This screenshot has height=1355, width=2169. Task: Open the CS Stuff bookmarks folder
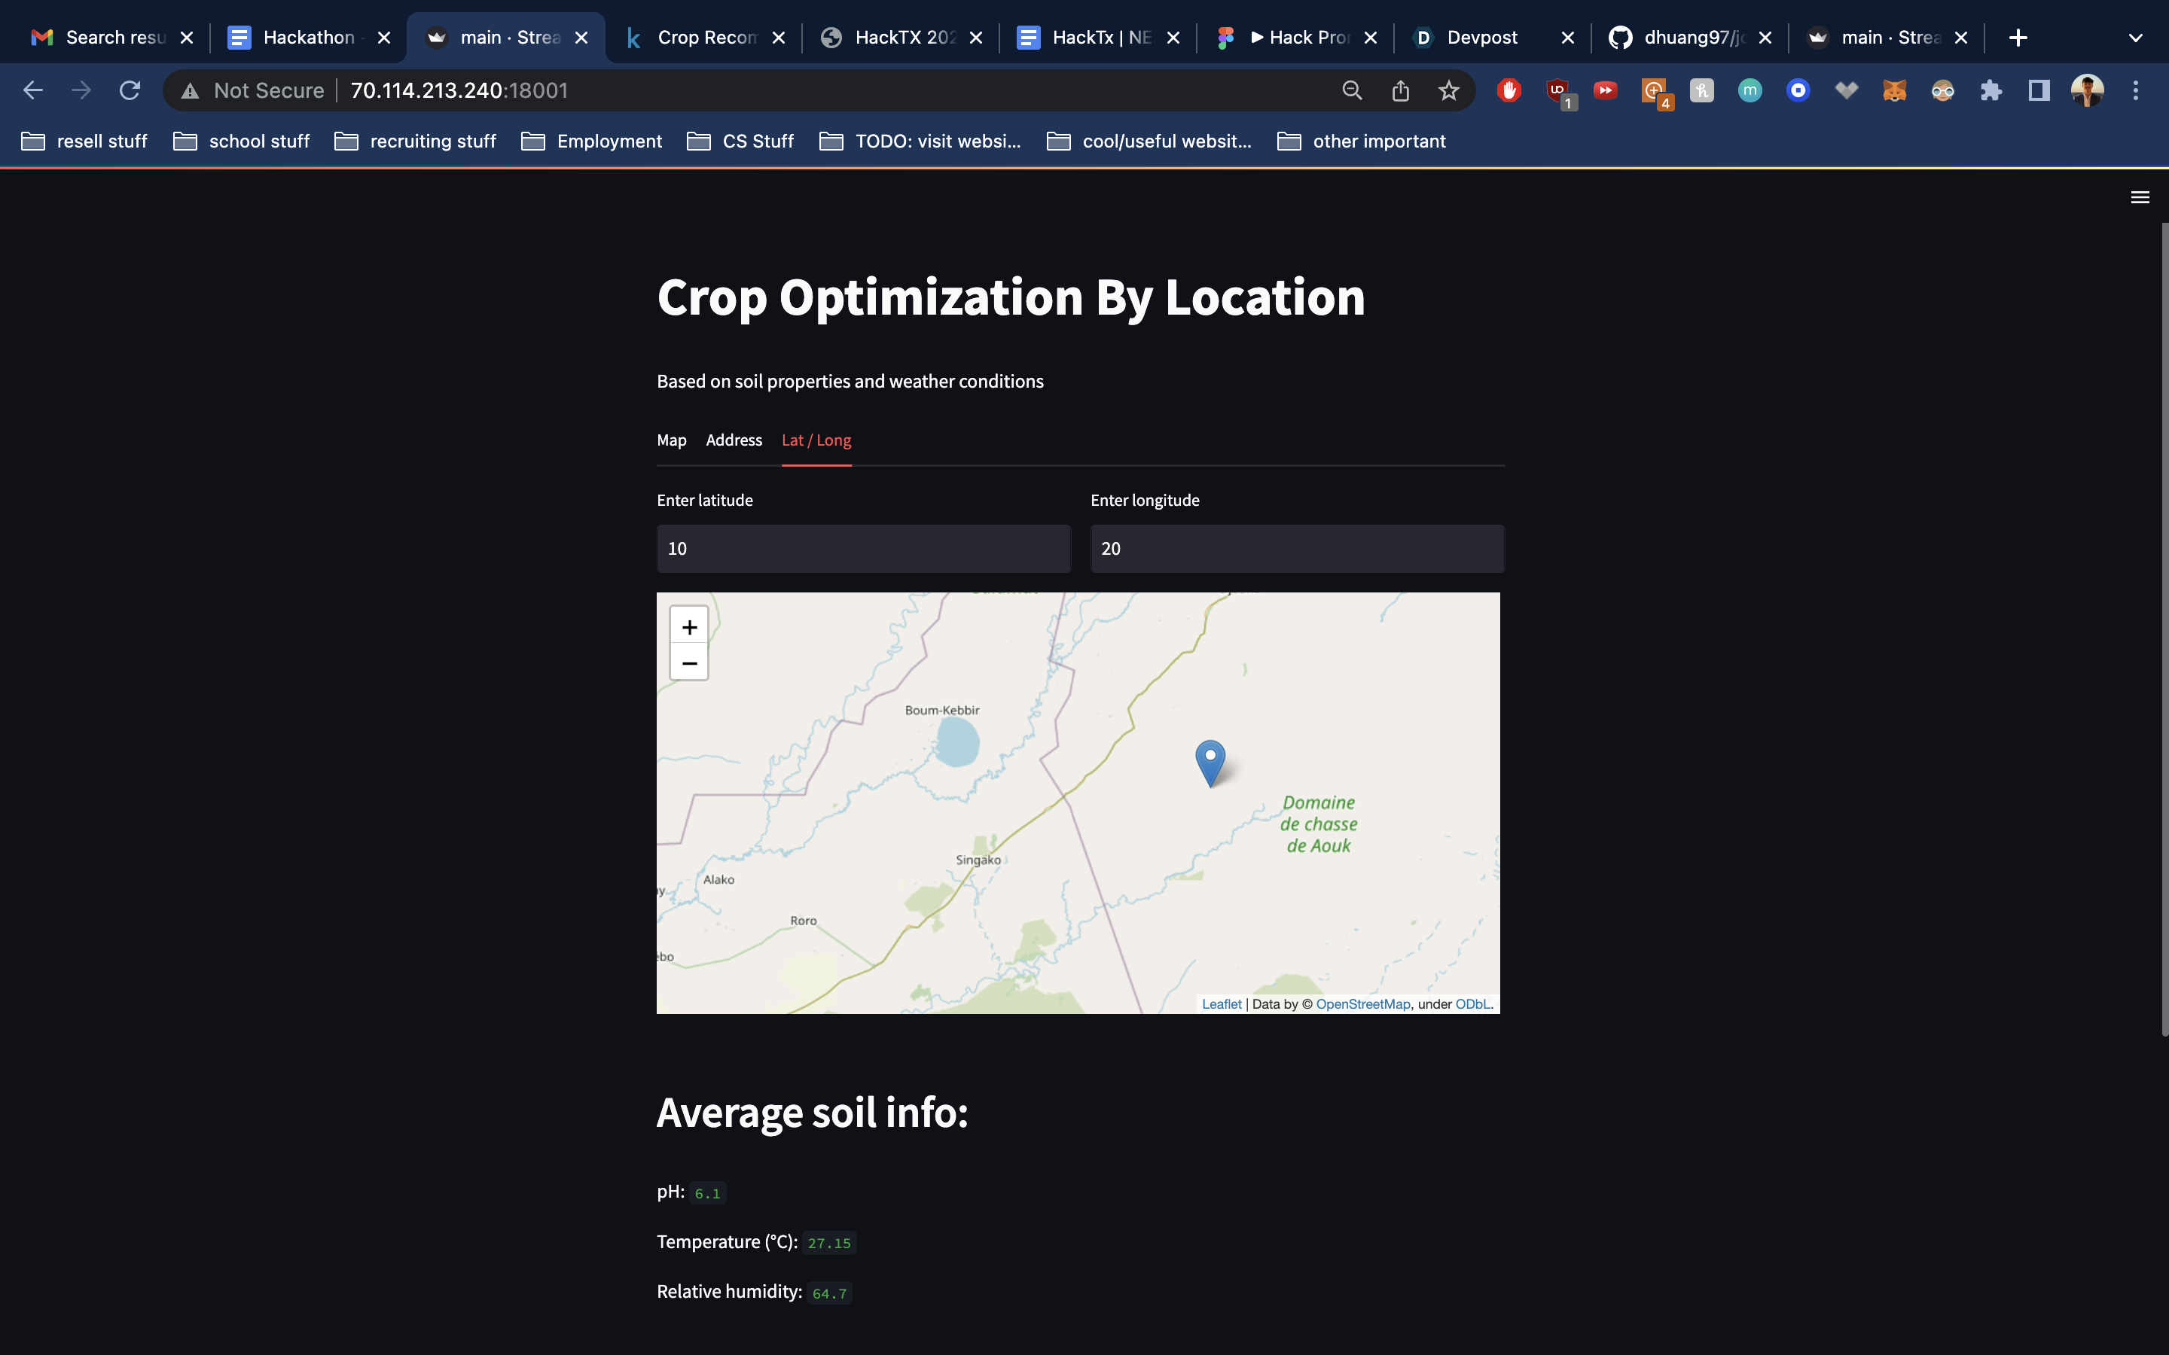coord(740,142)
